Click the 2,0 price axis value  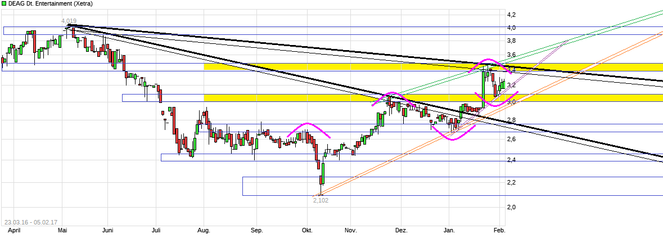coord(511,207)
